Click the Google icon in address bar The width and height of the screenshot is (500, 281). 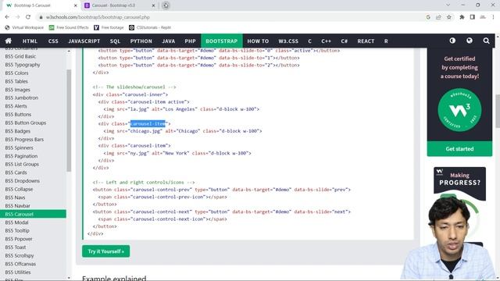[428, 17]
